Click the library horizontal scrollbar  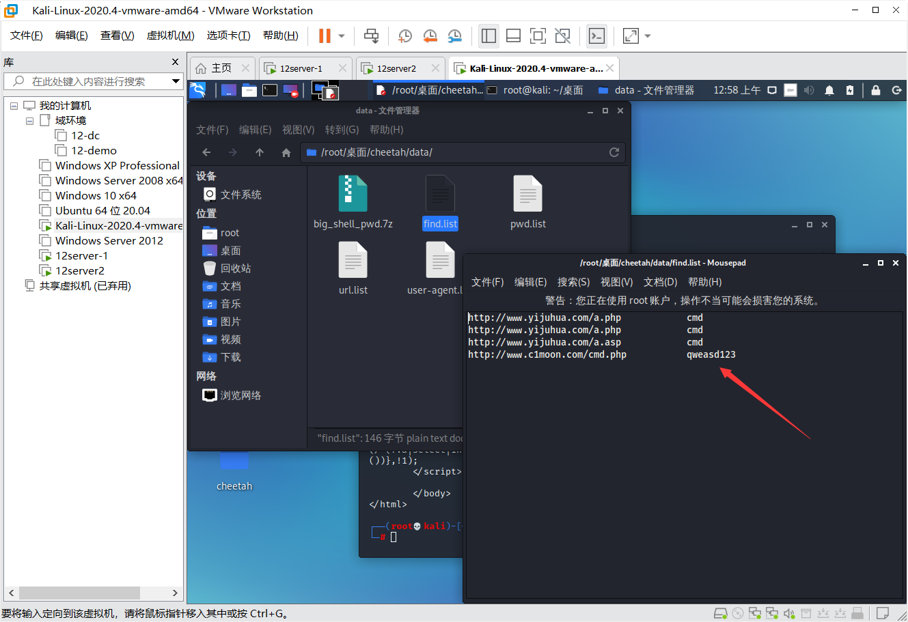coord(79,593)
